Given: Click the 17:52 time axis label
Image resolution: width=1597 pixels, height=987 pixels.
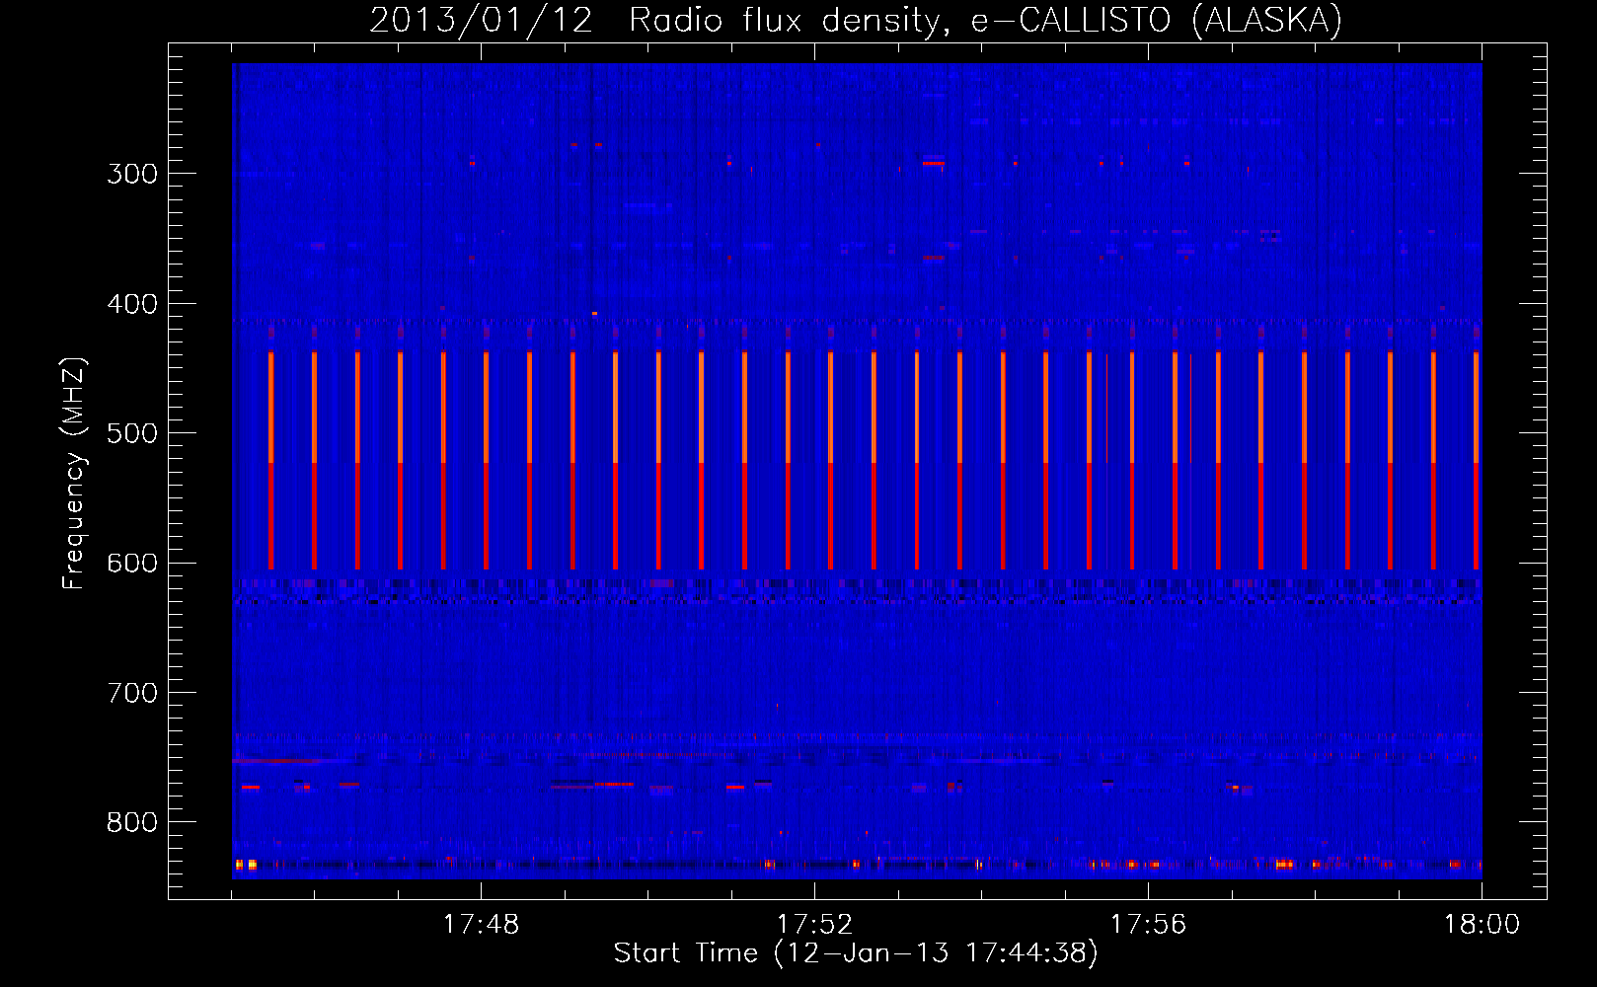Looking at the screenshot, I should click(814, 925).
